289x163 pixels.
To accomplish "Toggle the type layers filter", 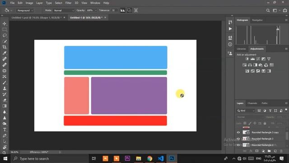I will pos(270,110).
